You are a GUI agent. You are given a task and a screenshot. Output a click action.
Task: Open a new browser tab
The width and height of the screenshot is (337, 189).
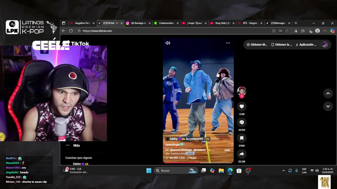[x=296, y=23]
